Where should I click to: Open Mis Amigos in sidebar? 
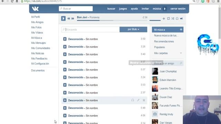pos(37,22)
